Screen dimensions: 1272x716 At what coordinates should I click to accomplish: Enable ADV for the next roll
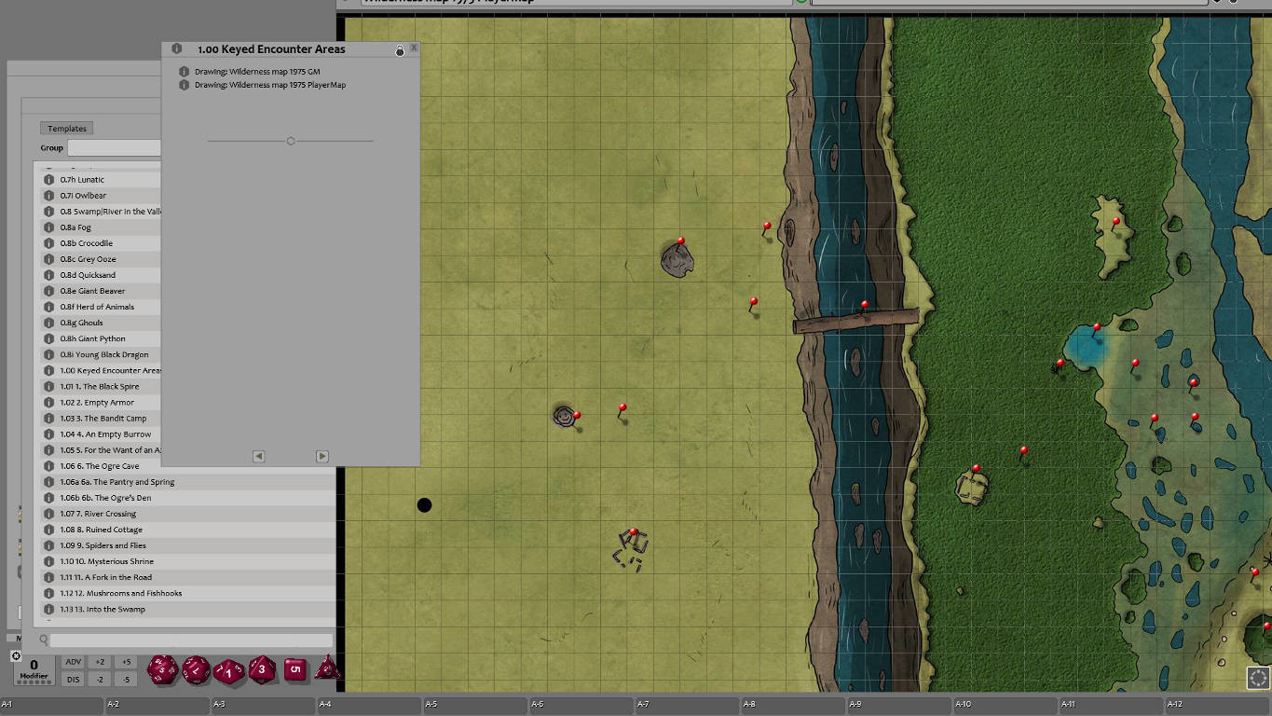[73, 661]
